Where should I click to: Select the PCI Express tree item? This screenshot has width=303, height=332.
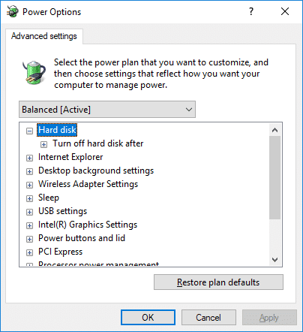pos(60,252)
